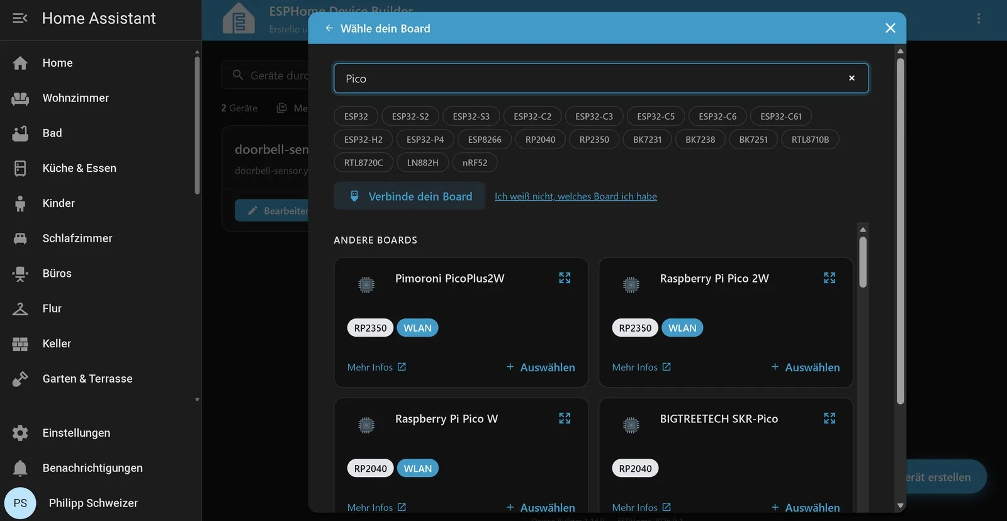Select the Pimoroni PicoPlus2W board
The height and width of the screenshot is (521, 1007).
point(541,367)
